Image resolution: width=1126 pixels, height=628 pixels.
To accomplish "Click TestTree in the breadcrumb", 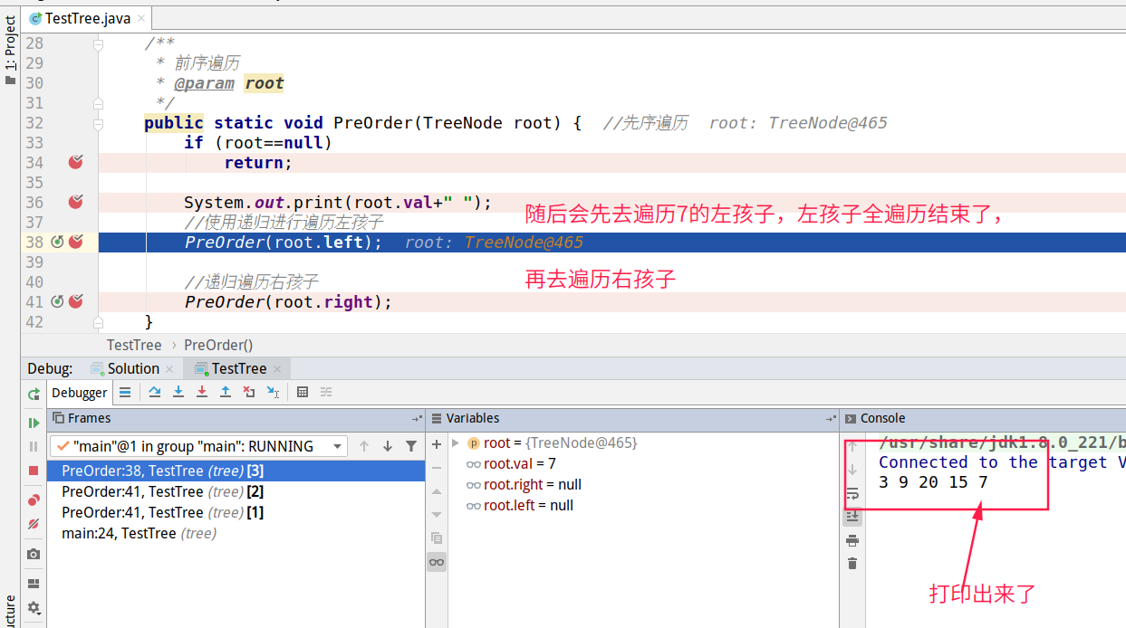I will click(134, 345).
